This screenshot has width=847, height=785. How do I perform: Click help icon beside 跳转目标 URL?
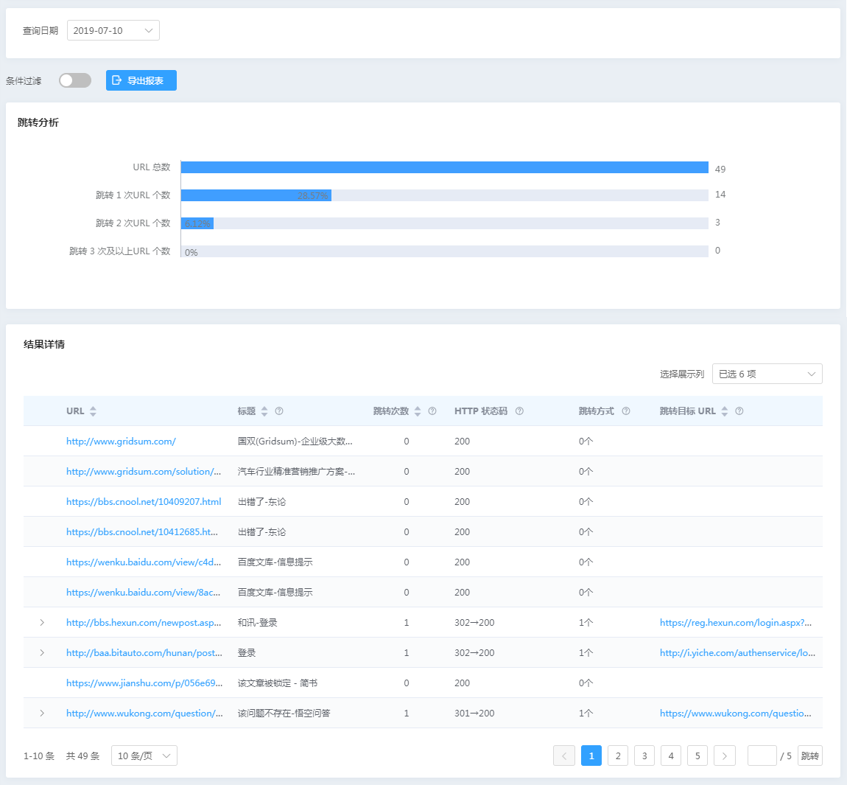[739, 411]
